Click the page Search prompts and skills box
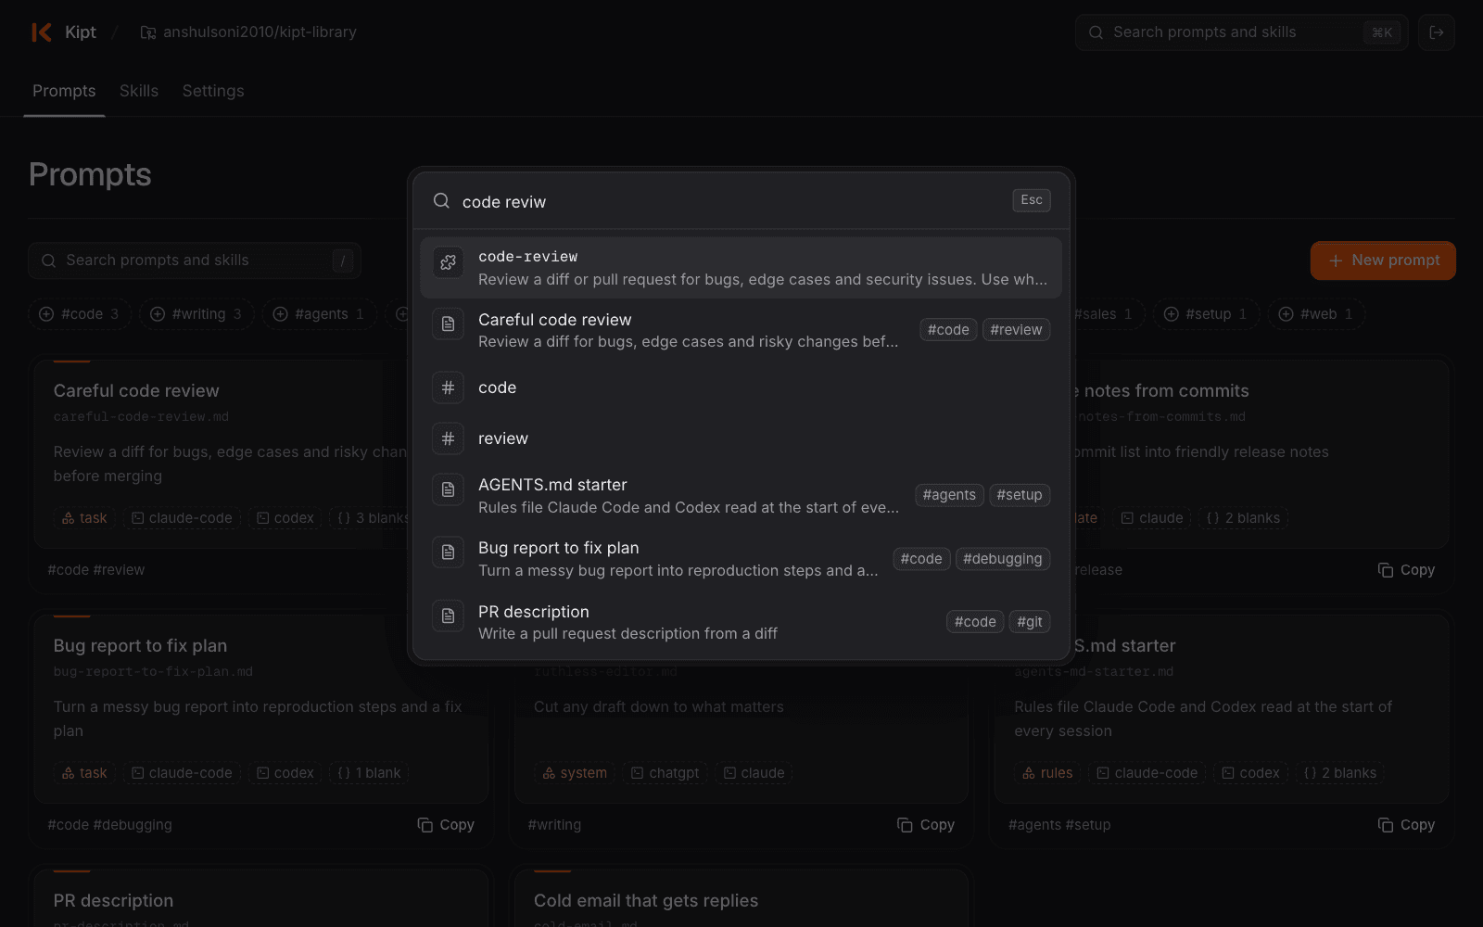The height and width of the screenshot is (927, 1483). (195, 260)
